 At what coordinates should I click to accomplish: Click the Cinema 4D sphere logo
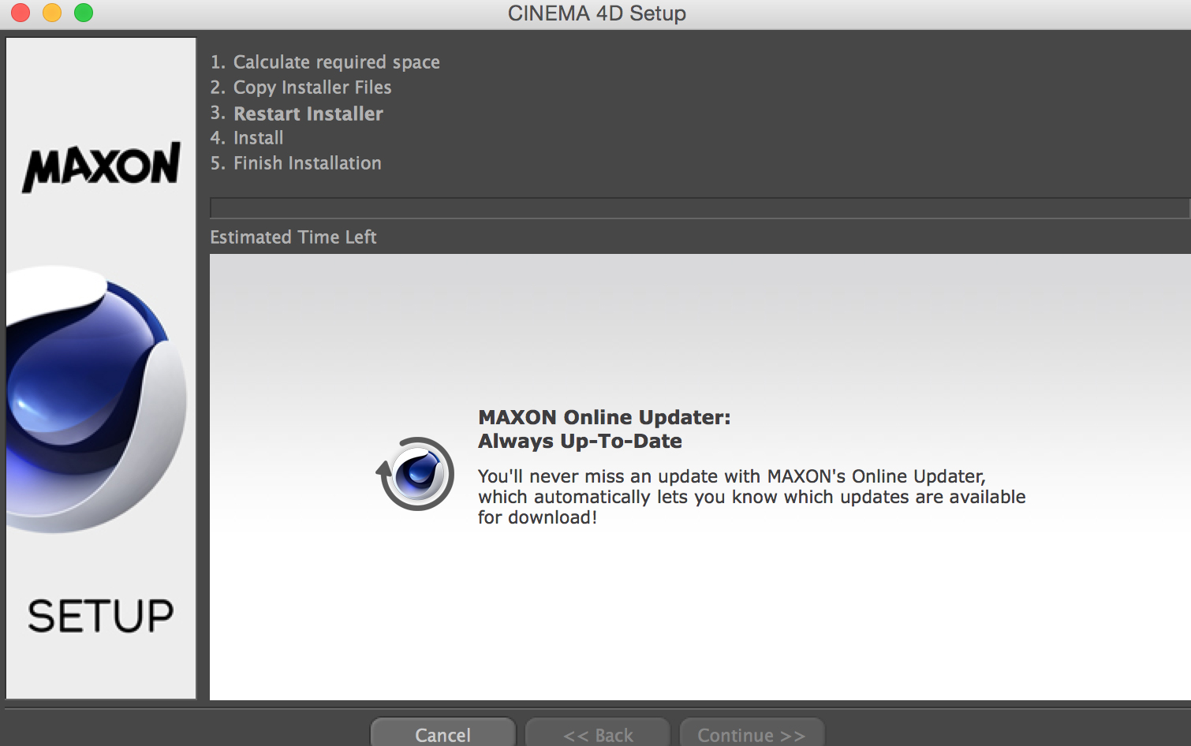click(x=96, y=400)
